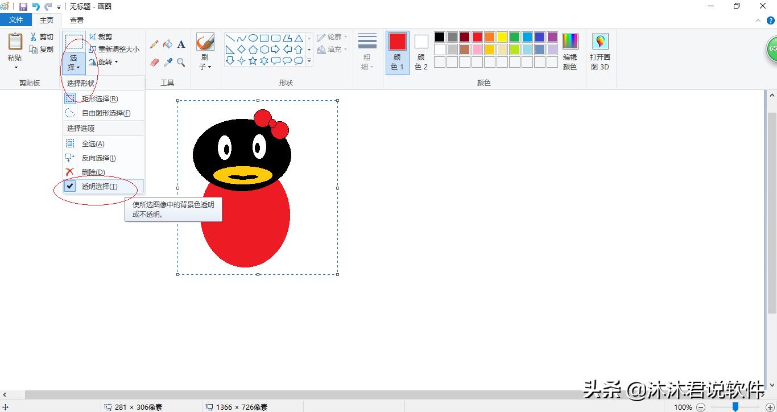Choose the Hexagon shape

(264, 50)
